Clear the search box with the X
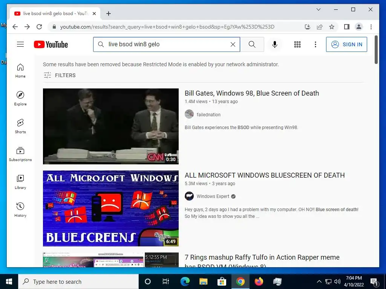386x289 pixels. [x=233, y=44]
